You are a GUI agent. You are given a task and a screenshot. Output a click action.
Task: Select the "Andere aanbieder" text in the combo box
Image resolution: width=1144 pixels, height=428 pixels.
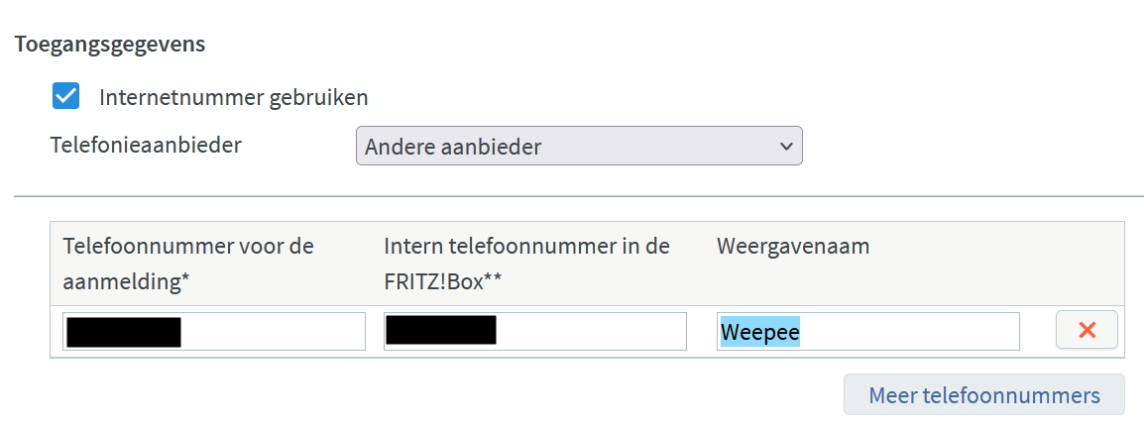[x=453, y=147]
